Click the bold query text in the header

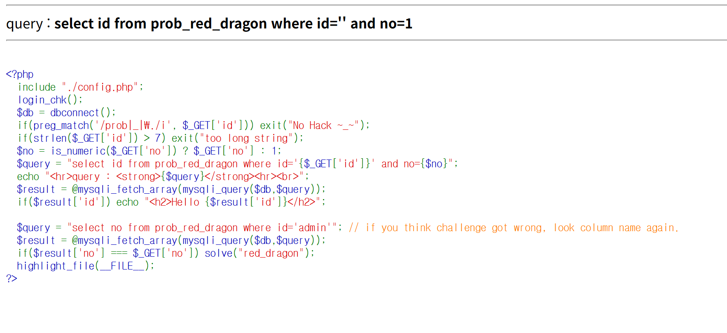[233, 24]
